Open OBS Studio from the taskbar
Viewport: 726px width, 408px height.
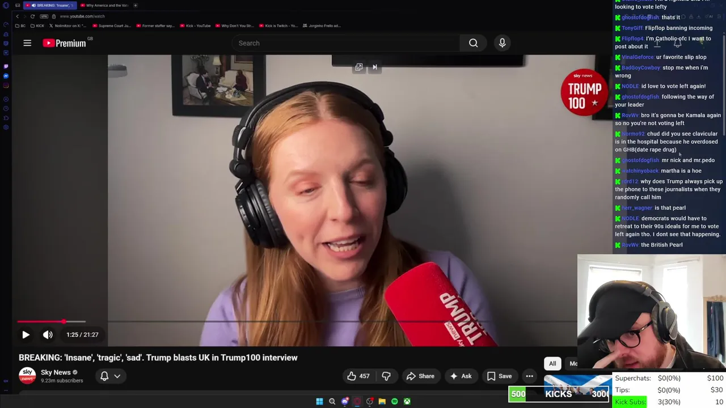click(x=369, y=402)
